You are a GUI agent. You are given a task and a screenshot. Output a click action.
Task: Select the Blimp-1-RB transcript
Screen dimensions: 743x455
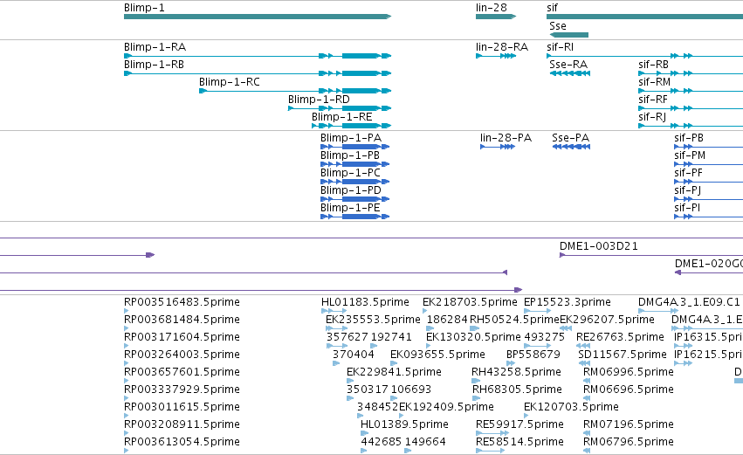click(x=258, y=73)
